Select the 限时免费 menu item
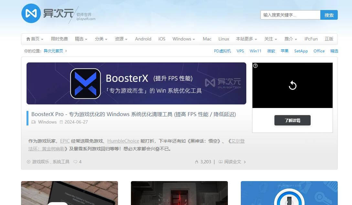352x205 pixels. click(59, 39)
